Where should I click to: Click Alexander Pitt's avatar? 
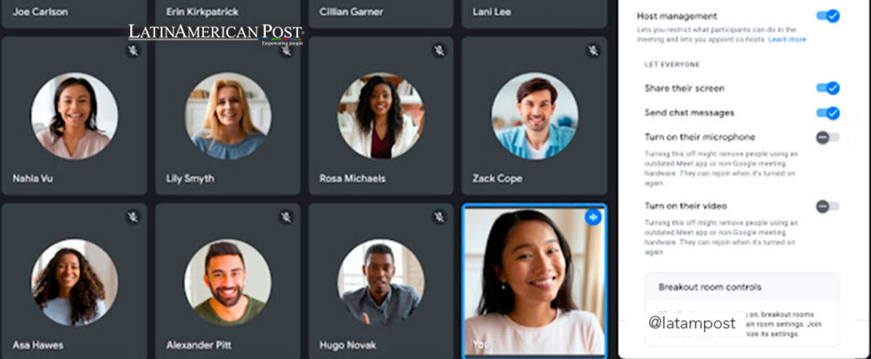coord(228,282)
